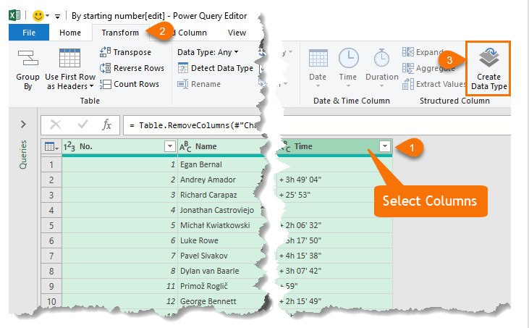Open the Date column menu

tap(318, 69)
